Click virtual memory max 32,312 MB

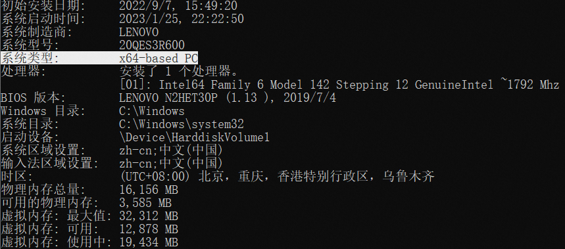[149, 215]
